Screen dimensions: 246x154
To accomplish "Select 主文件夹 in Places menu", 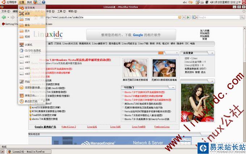I will pyautogui.click(x=32, y=8).
